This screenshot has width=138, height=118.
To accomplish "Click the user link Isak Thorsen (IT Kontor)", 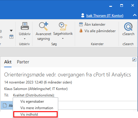I will (105, 16).
